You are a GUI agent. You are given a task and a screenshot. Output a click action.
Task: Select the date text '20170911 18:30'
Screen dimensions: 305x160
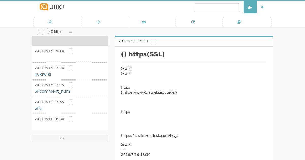point(49,119)
